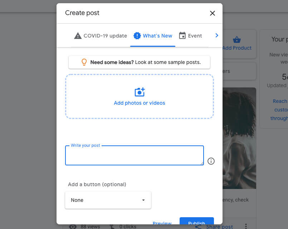Click the Share post icon
Viewport: 288px width, 229px height.
199,226
